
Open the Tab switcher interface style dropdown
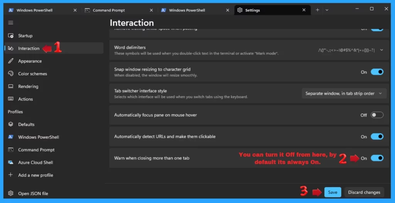(344, 93)
